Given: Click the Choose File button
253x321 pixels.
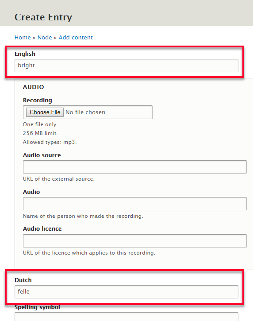Looking at the screenshot, I should coord(45,112).
